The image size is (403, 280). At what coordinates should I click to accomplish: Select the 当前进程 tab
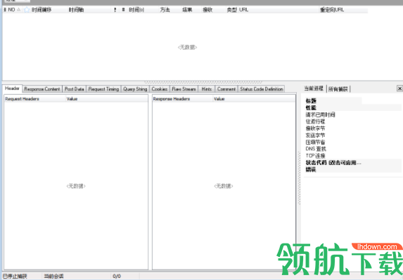pos(314,88)
